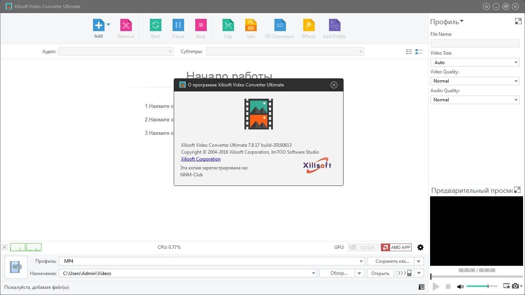
Task: Click the Pause toolbar icon
Action: [x=178, y=25]
